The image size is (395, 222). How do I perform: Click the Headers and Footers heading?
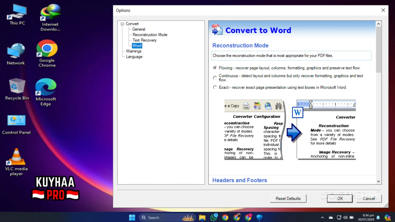tap(239, 180)
